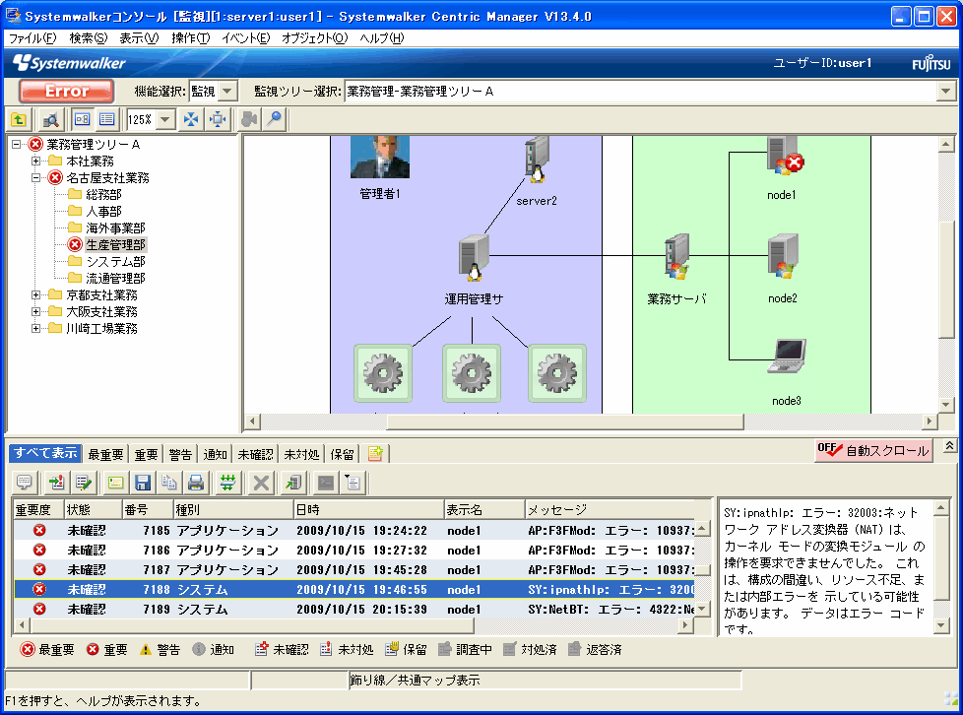This screenshot has height=715, width=963.
Task: Select the 業務サーバ node icon
Action: point(676,257)
